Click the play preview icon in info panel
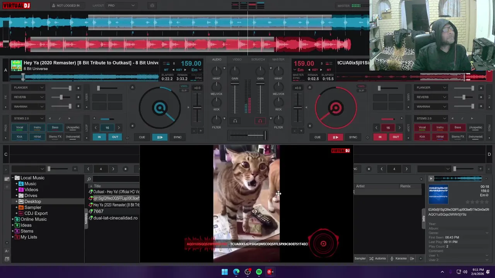 (431, 178)
